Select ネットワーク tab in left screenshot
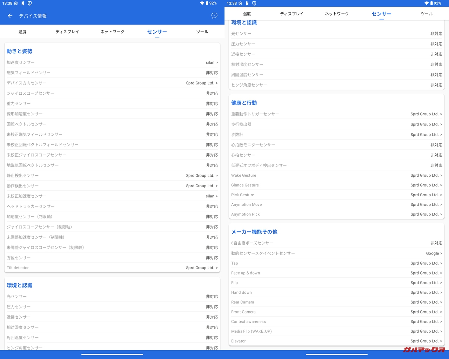The width and height of the screenshot is (449, 359). coord(112,32)
